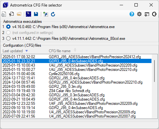Click the date 2024-12-17 02:15:41
This screenshot has width=159, height=129.
pos(19,78)
